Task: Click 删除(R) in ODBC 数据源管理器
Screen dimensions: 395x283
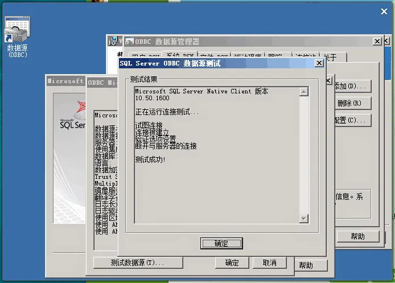Action: pos(353,103)
